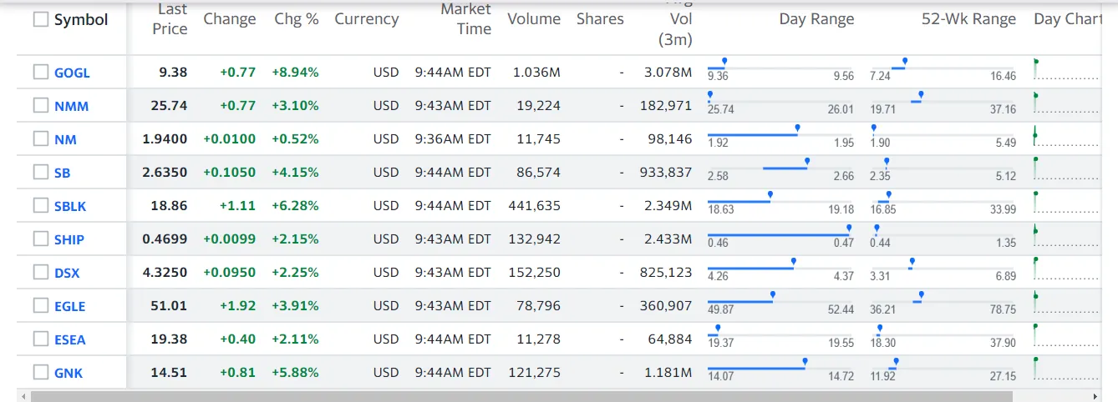Check the box next to GOGL

pos(41,73)
